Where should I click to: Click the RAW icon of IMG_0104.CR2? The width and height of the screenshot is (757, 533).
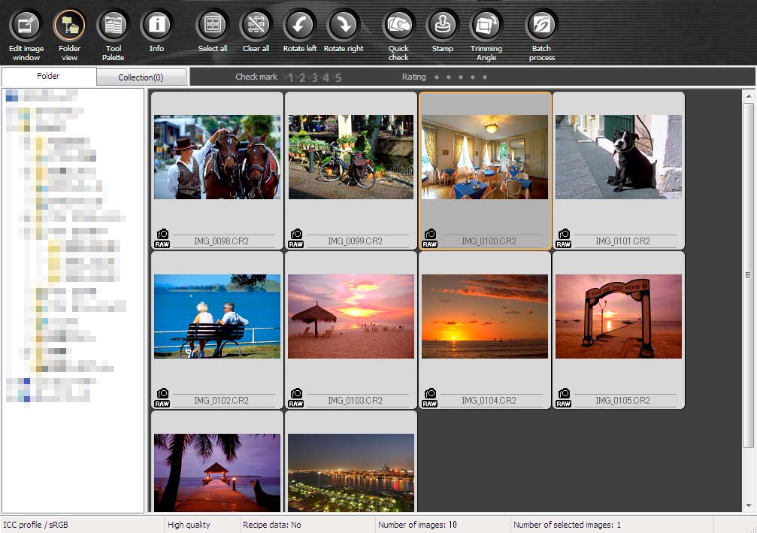coord(430,398)
